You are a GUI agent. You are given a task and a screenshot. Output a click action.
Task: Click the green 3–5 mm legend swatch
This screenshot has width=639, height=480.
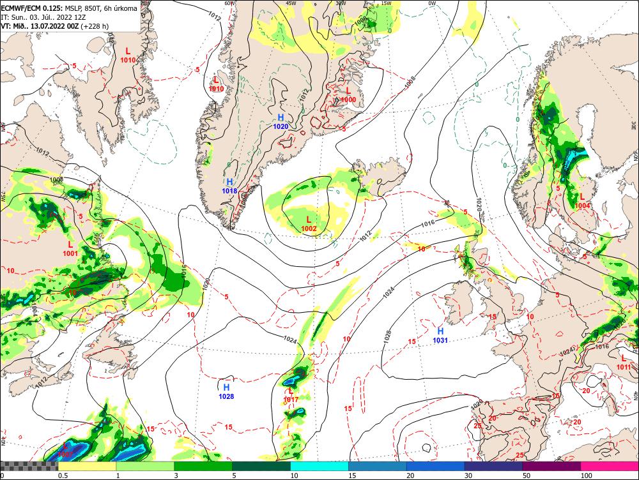(203, 466)
